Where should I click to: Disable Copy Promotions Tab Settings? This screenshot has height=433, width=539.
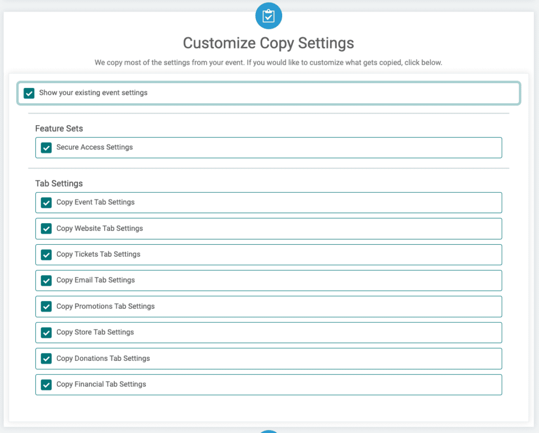pyautogui.click(x=46, y=307)
